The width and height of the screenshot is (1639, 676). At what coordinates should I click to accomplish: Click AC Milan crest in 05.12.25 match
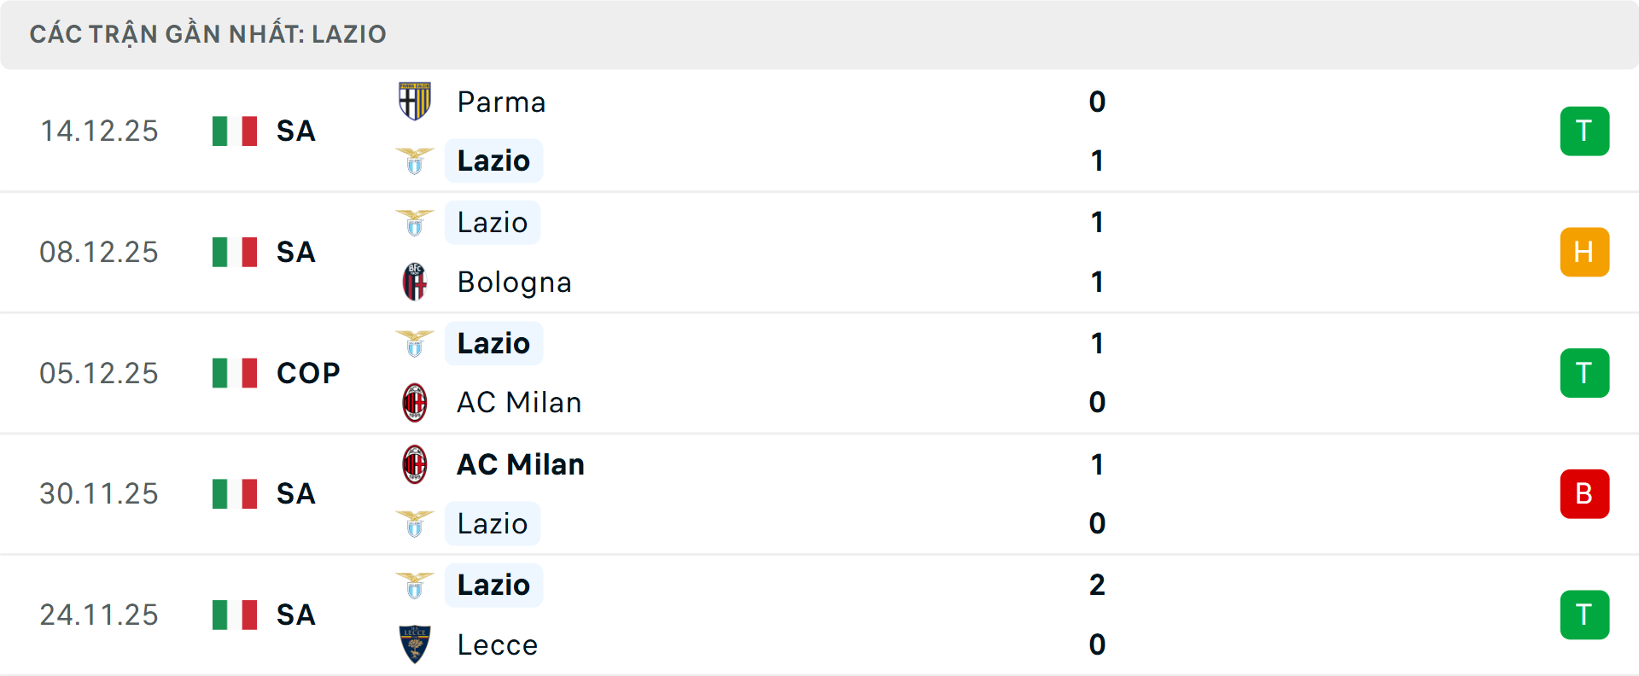tap(415, 402)
